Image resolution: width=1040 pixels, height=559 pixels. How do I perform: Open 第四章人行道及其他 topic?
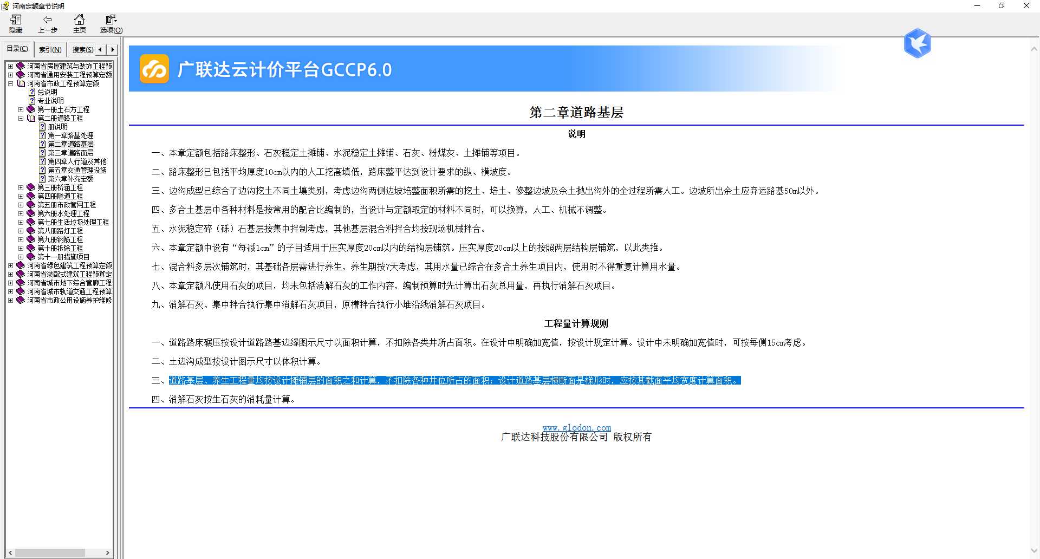[x=77, y=161]
